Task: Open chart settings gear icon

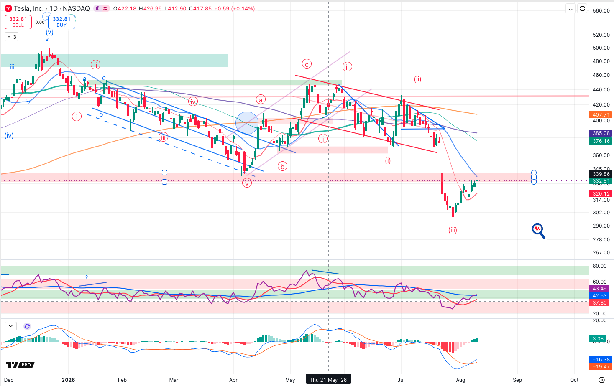Action: [x=601, y=380]
